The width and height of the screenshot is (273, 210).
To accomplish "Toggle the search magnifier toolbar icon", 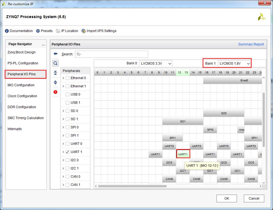I will pyautogui.click(x=55, y=63).
